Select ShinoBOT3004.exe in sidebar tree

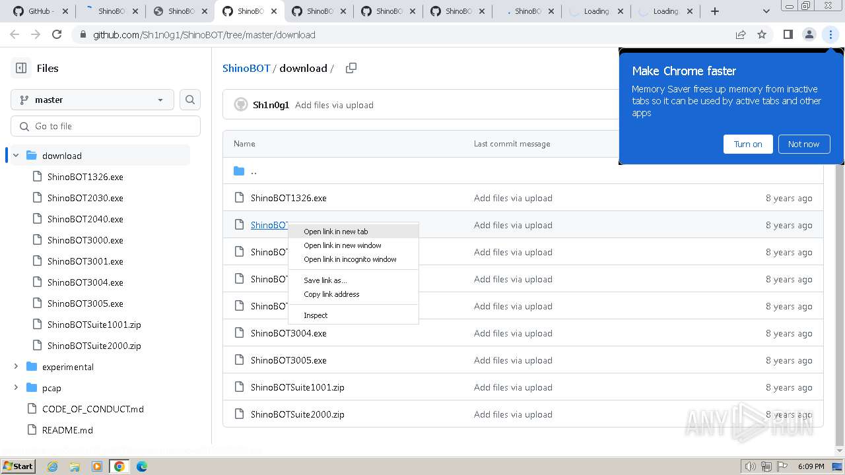click(x=85, y=282)
